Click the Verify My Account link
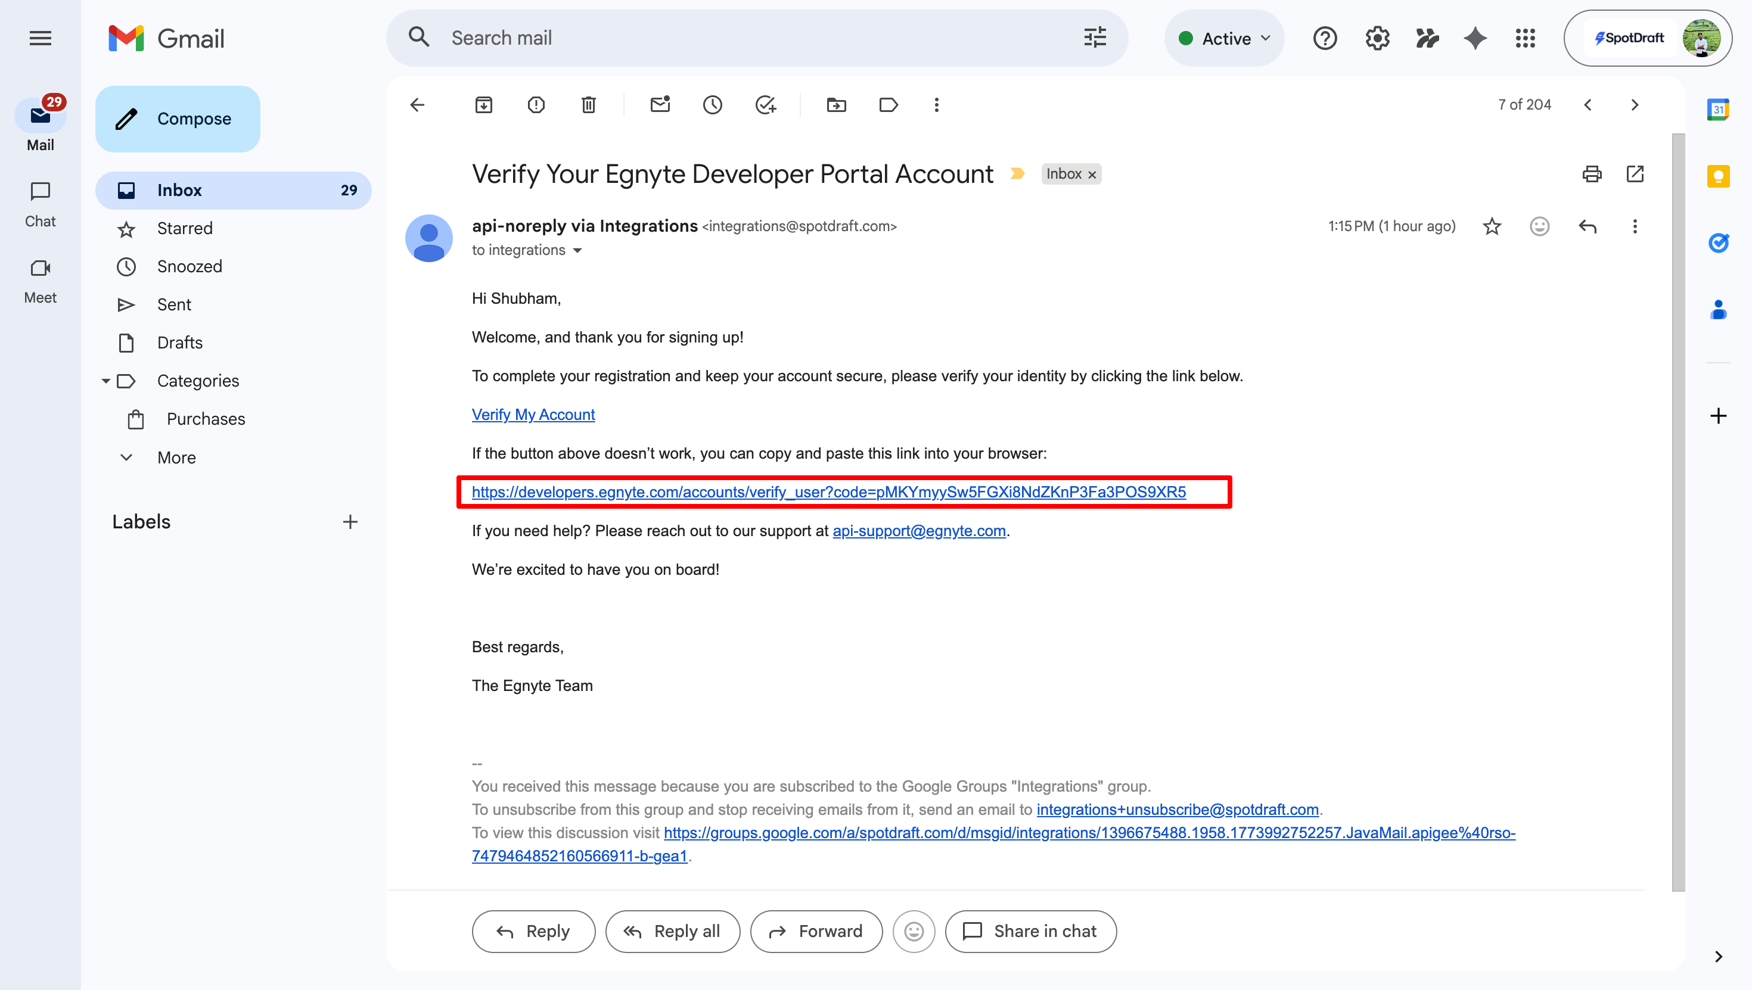This screenshot has height=990, width=1752. (533, 415)
